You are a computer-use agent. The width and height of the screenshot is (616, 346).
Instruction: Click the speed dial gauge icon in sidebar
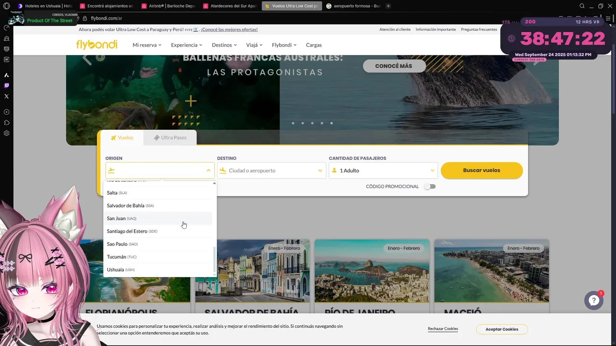[6, 27]
